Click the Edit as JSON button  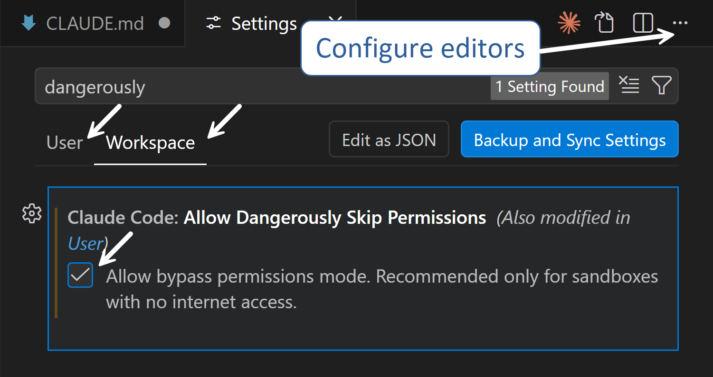[389, 139]
